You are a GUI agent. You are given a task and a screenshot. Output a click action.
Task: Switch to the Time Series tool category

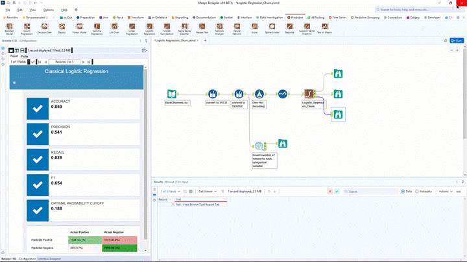tap(337, 17)
